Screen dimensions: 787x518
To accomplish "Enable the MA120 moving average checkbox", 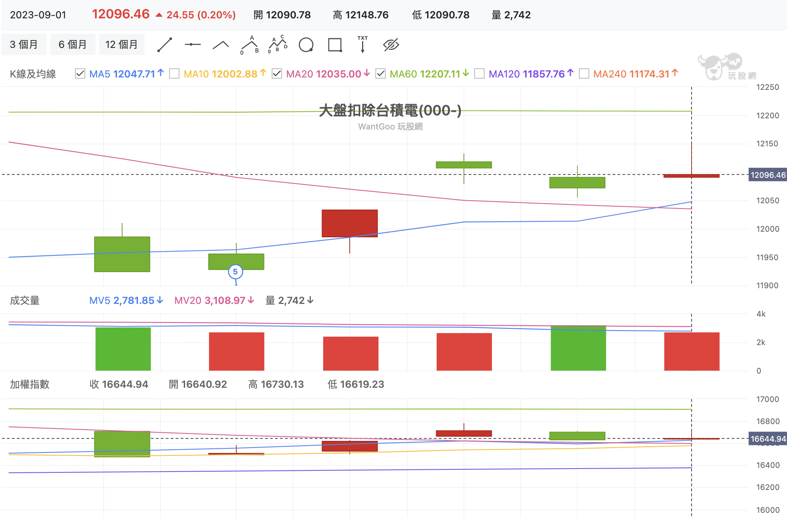I will pyautogui.click(x=479, y=74).
